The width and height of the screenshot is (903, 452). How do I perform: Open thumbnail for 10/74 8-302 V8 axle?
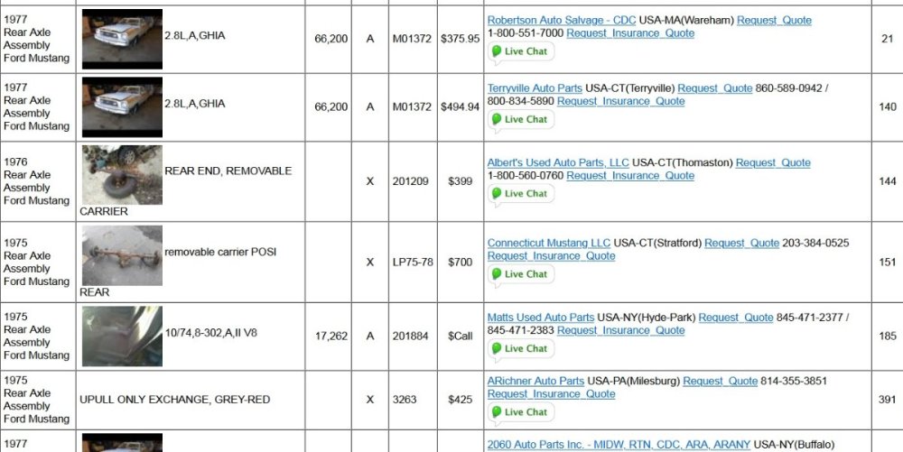122,336
